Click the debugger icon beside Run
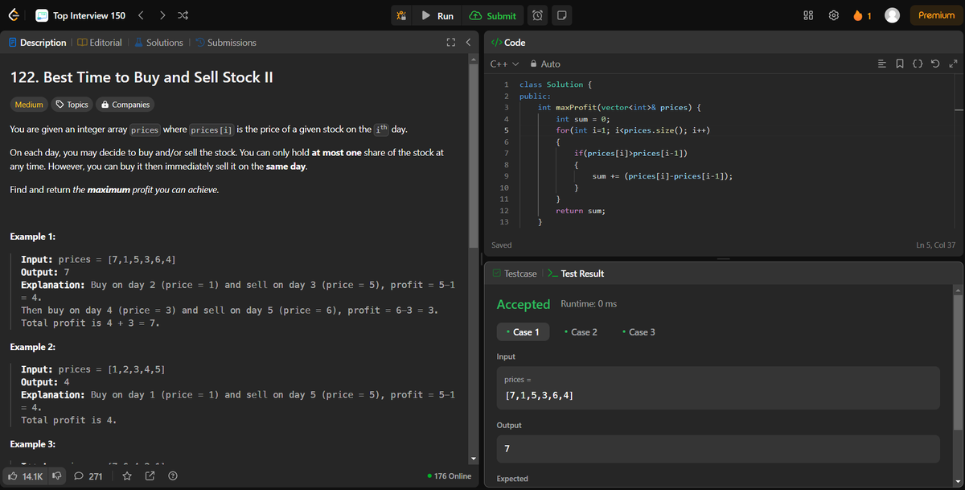 [x=403, y=16]
